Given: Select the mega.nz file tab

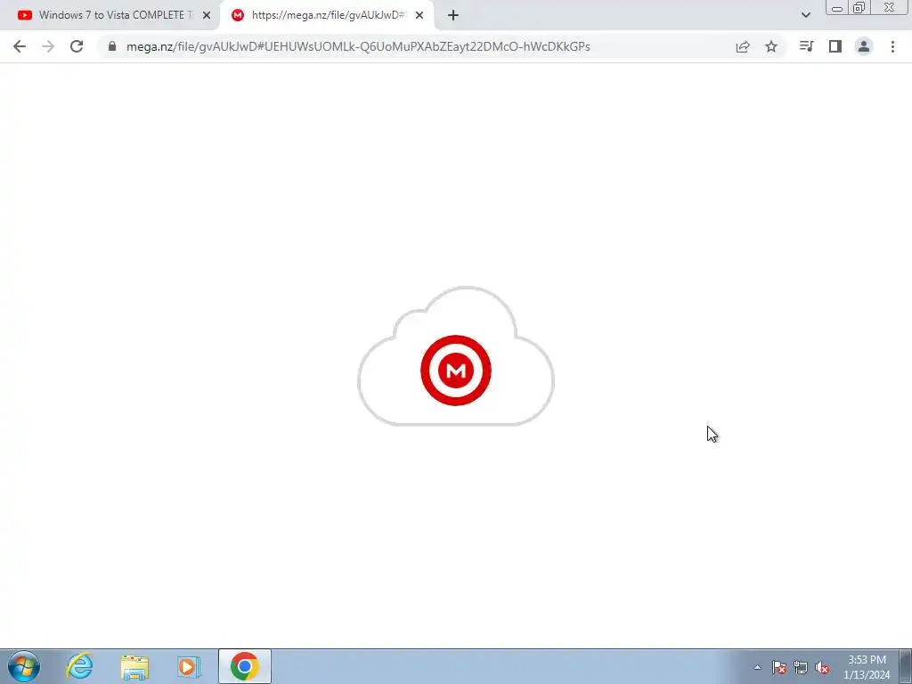Looking at the screenshot, I should (326, 15).
